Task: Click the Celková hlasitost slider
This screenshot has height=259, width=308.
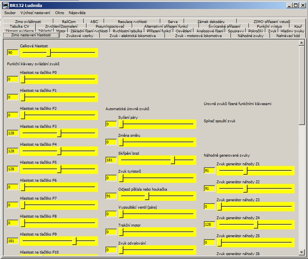Action: point(59,53)
